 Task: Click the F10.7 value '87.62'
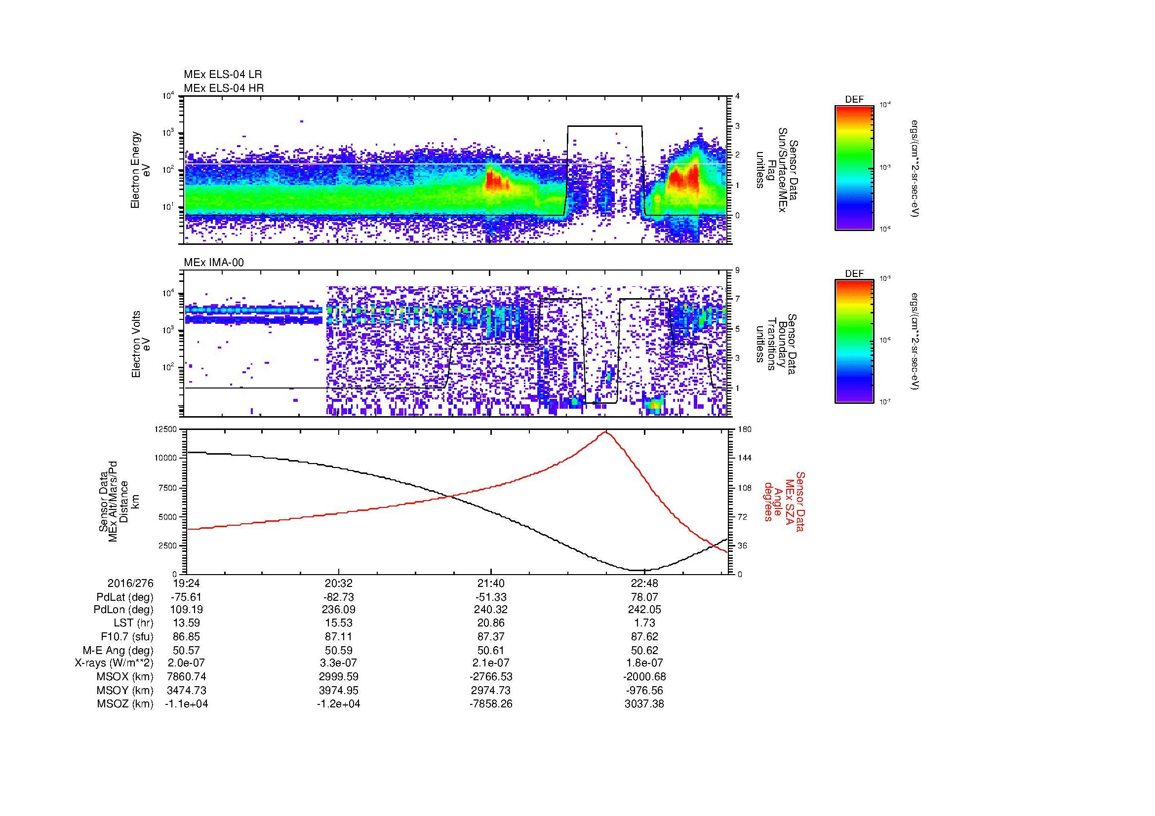click(644, 637)
